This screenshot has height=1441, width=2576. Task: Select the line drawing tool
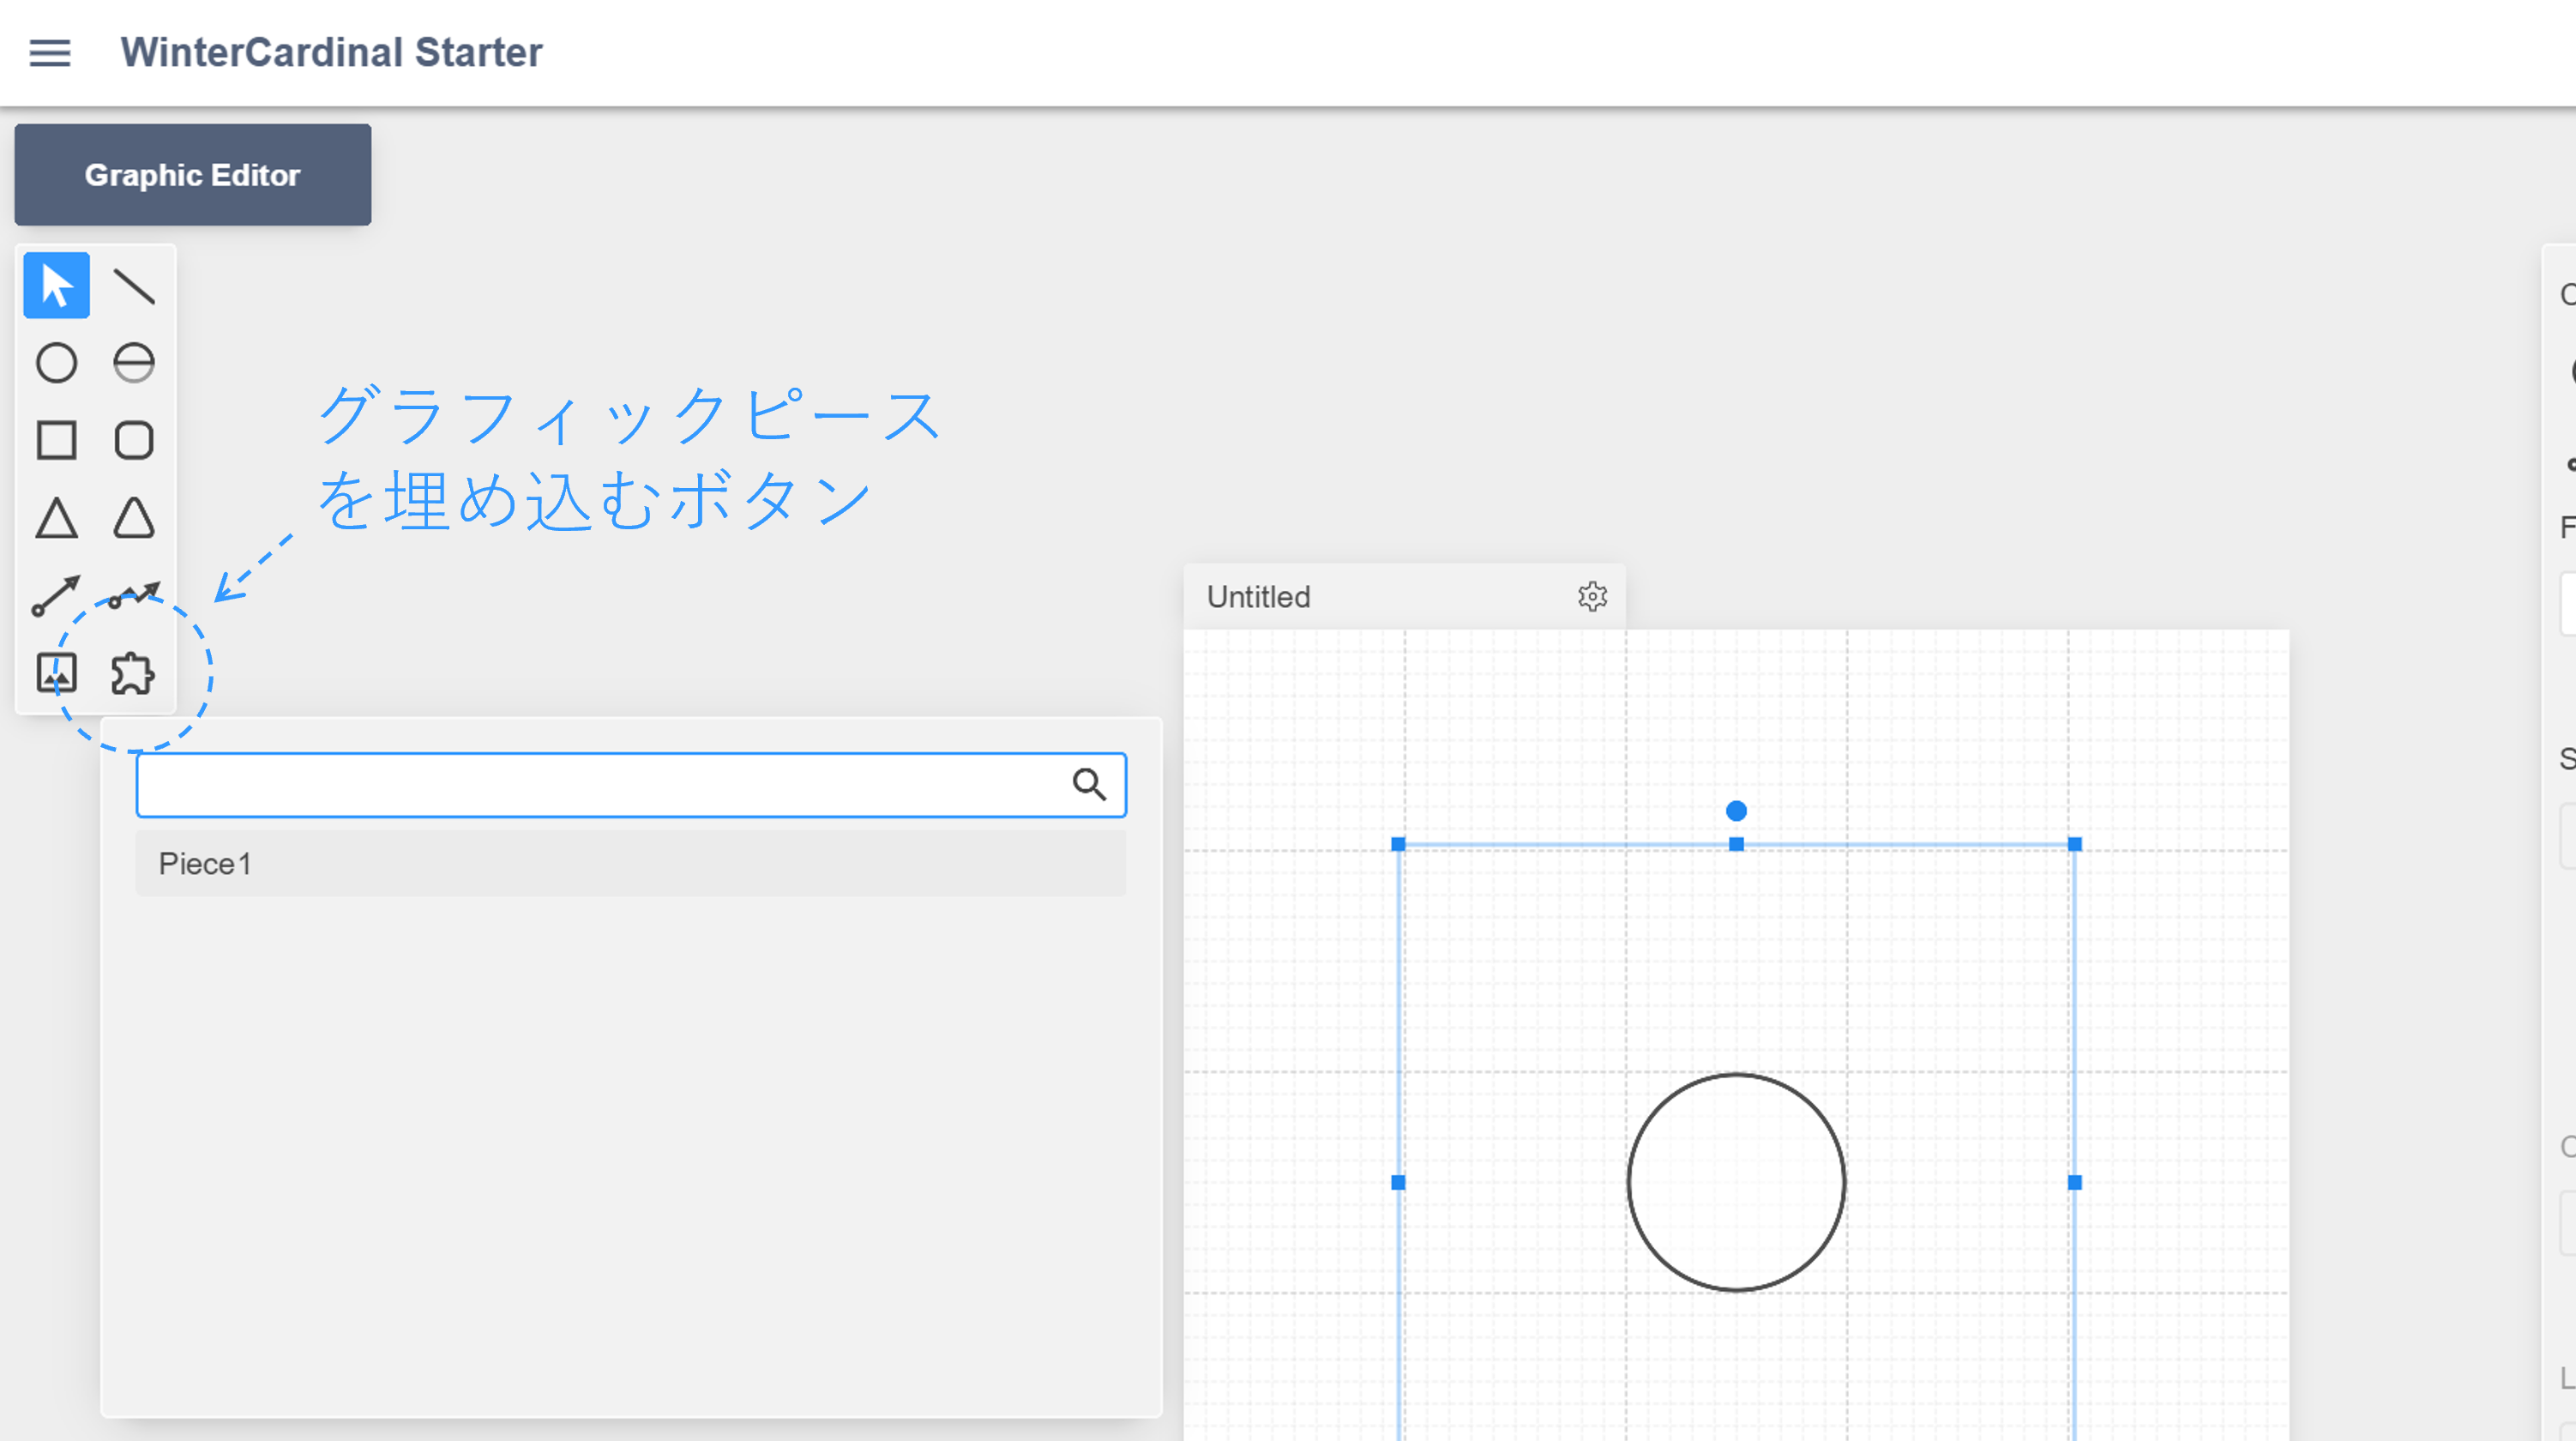[x=134, y=285]
